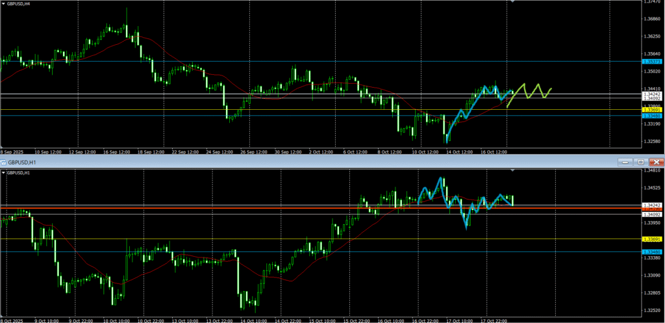Select the blue 1.35373 price label
This screenshot has height=323, width=665.
click(x=652, y=61)
